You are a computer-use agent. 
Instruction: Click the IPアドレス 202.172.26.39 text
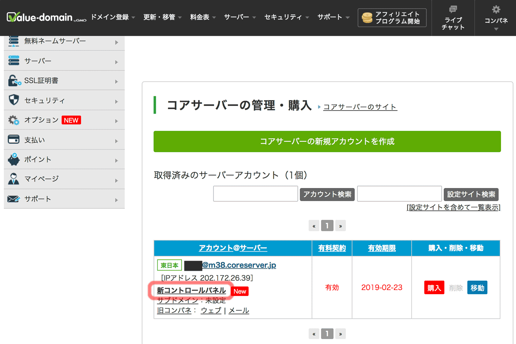[207, 278]
